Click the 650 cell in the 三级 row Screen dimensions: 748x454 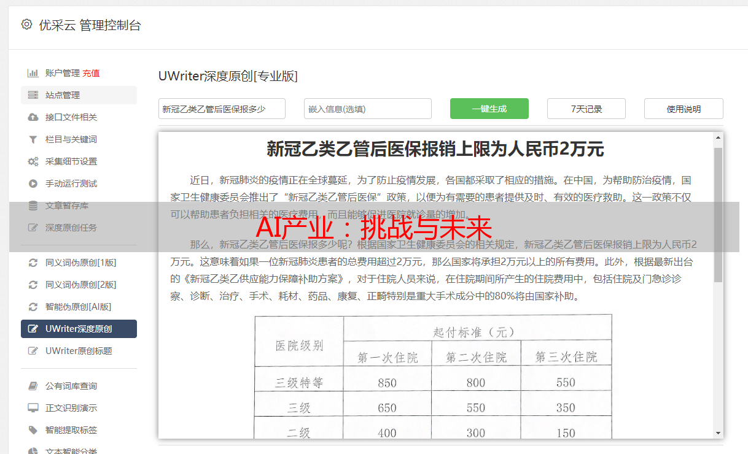click(388, 408)
